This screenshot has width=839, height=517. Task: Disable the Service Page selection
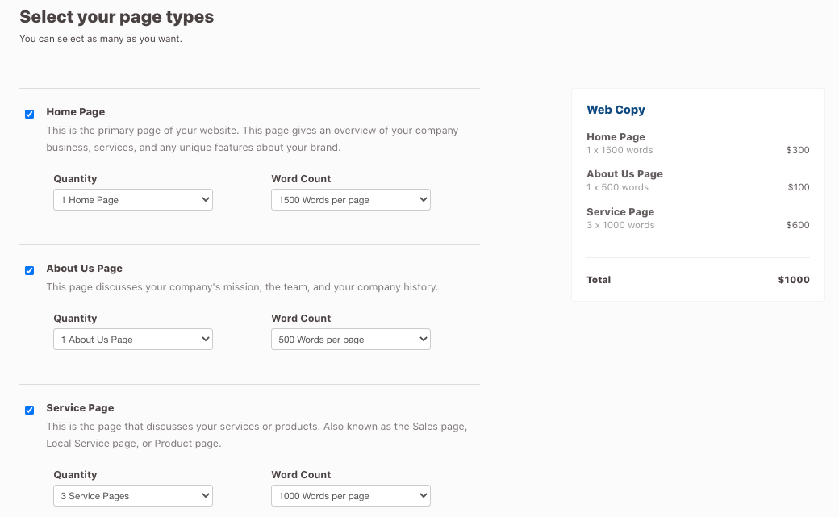(x=29, y=410)
